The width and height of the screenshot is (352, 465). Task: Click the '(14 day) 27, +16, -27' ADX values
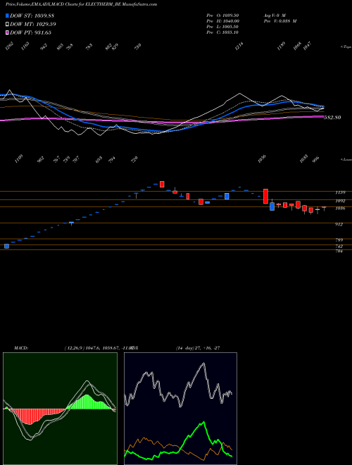pos(198,348)
